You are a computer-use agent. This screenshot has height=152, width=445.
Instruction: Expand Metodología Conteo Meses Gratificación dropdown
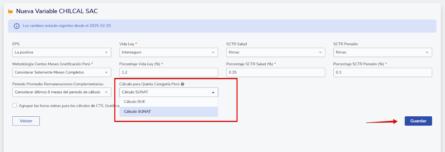[62, 72]
